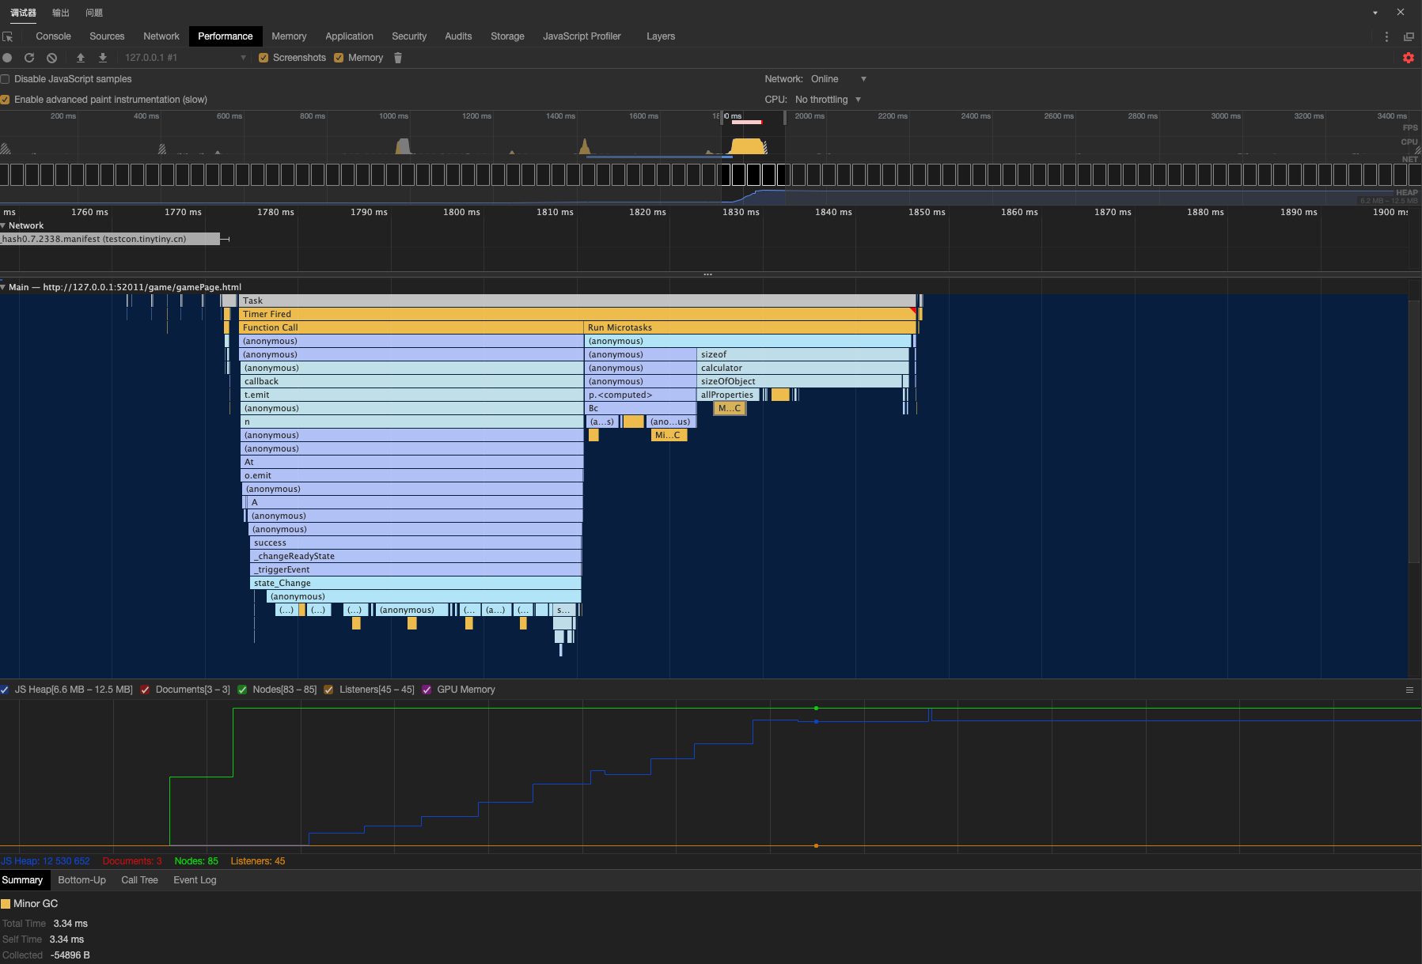
Task: Click the reload and profile icon
Action: pos(29,58)
